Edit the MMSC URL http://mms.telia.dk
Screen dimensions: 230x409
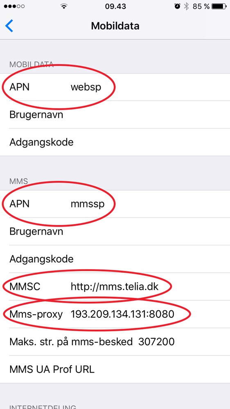tap(115, 287)
